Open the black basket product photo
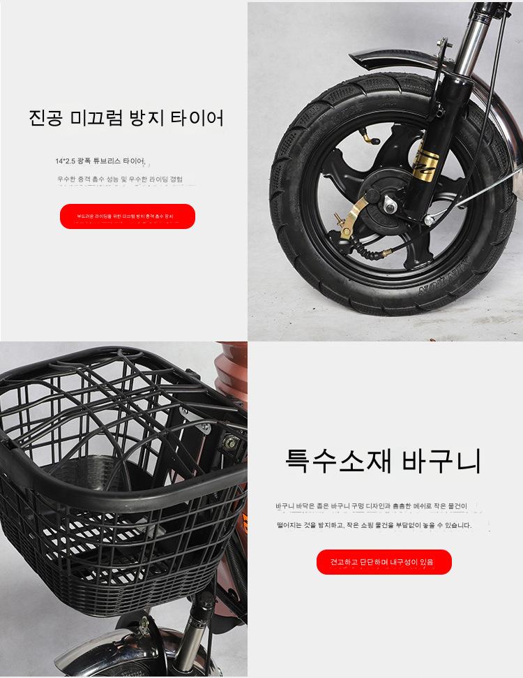 [x=124, y=509]
